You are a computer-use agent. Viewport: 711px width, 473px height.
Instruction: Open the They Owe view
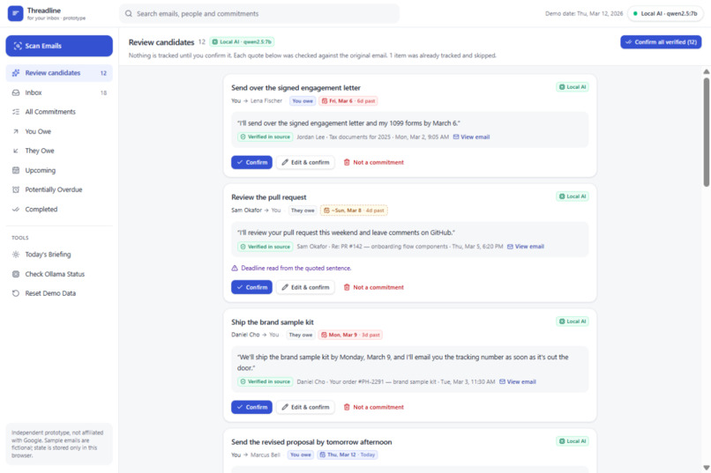59,151
